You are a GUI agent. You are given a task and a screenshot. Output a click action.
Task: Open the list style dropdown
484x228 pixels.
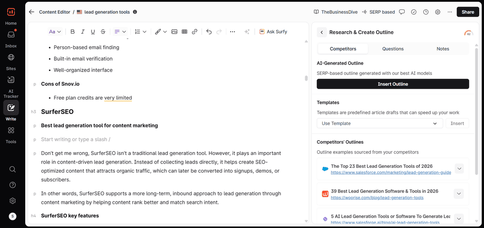coord(141,31)
